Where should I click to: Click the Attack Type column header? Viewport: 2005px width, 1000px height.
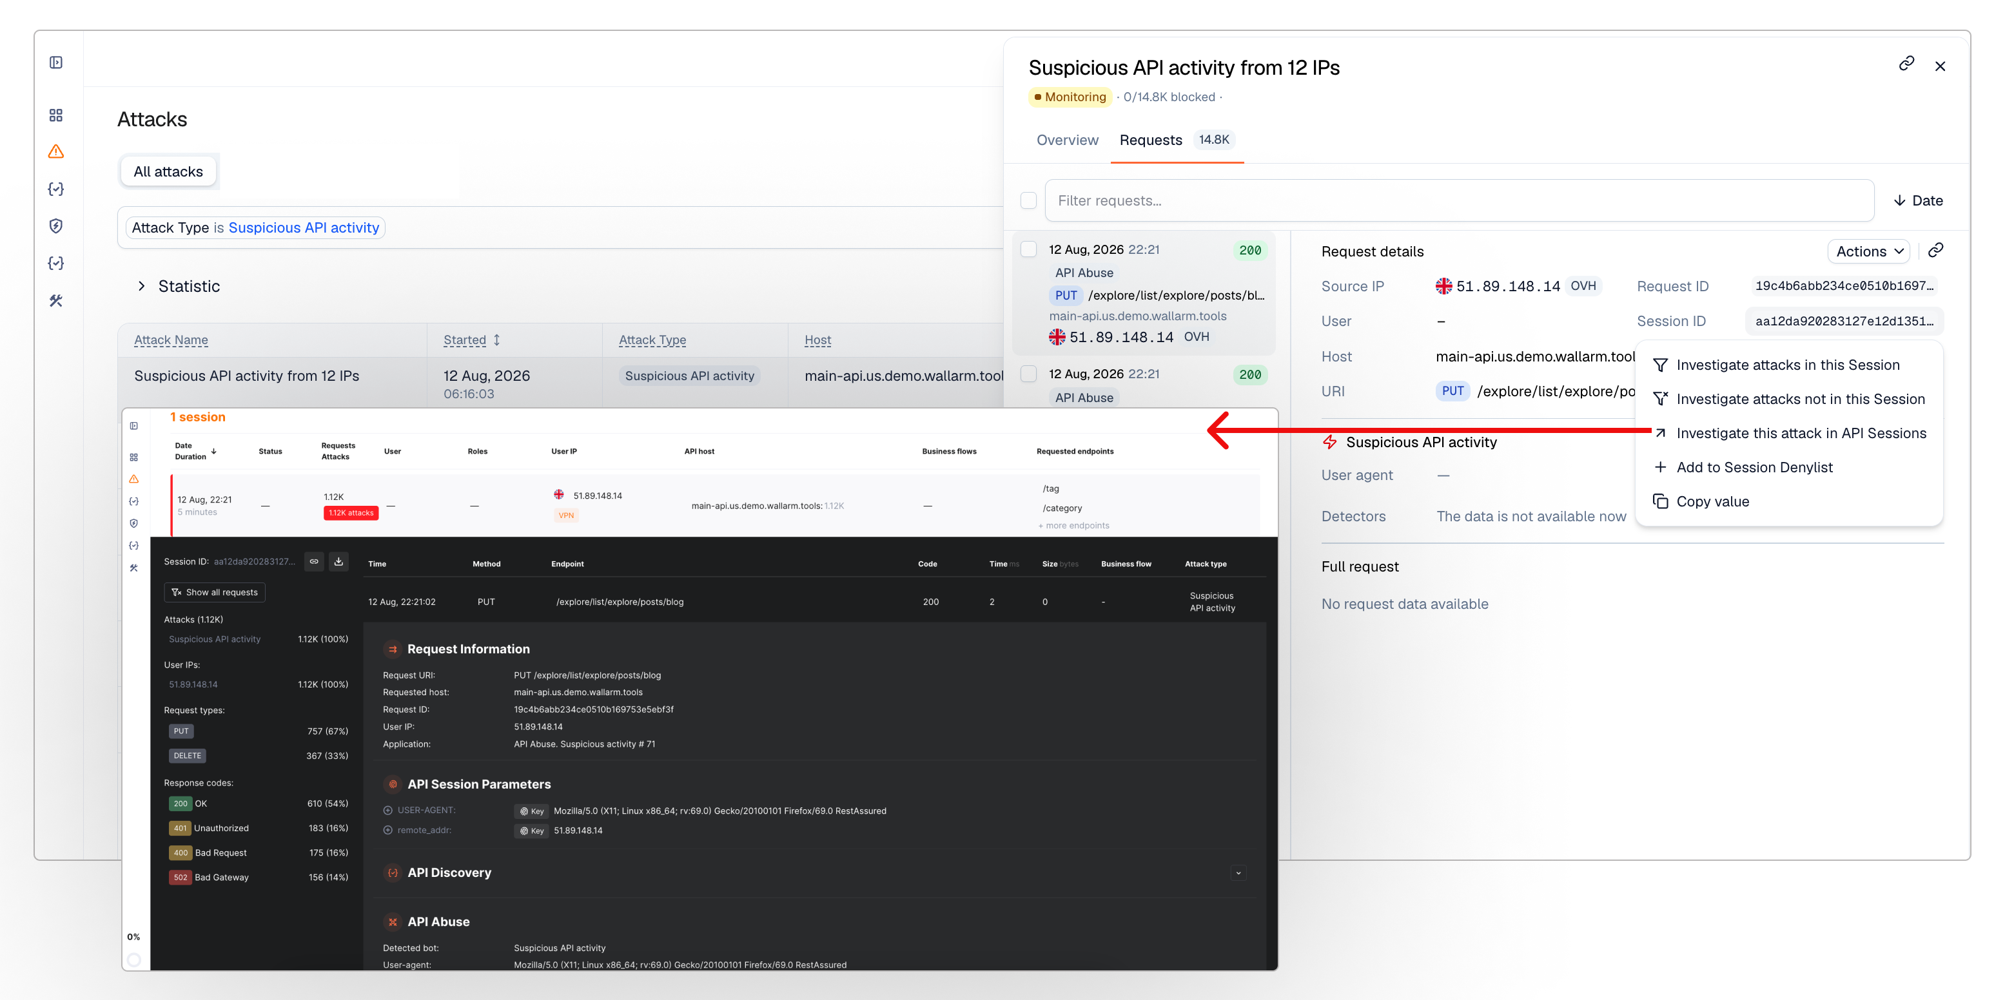click(652, 340)
